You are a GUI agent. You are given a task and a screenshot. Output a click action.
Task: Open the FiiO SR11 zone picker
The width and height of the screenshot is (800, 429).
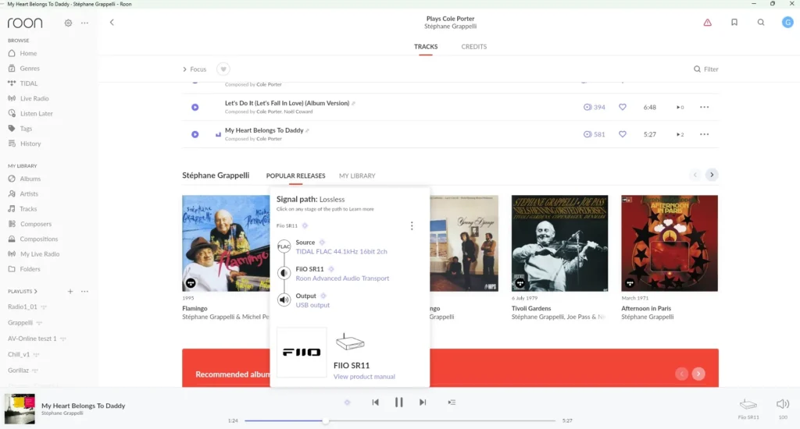coord(748,408)
